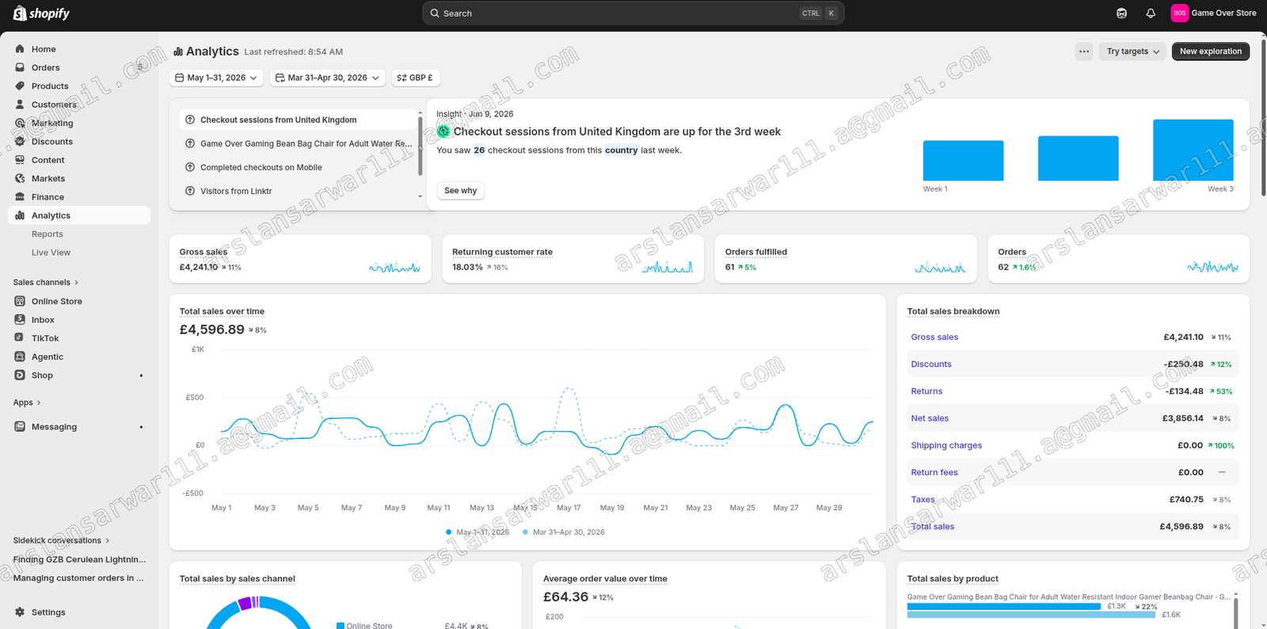1267x629 pixels.
Task: Open the notifications bell
Action: pyautogui.click(x=1151, y=13)
